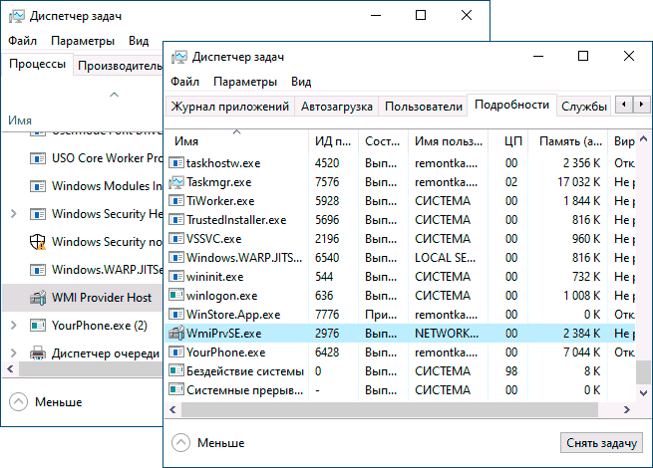
Task: Select the 17 032 K memory value
Action: pyautogui.click(x=578, y=182)
